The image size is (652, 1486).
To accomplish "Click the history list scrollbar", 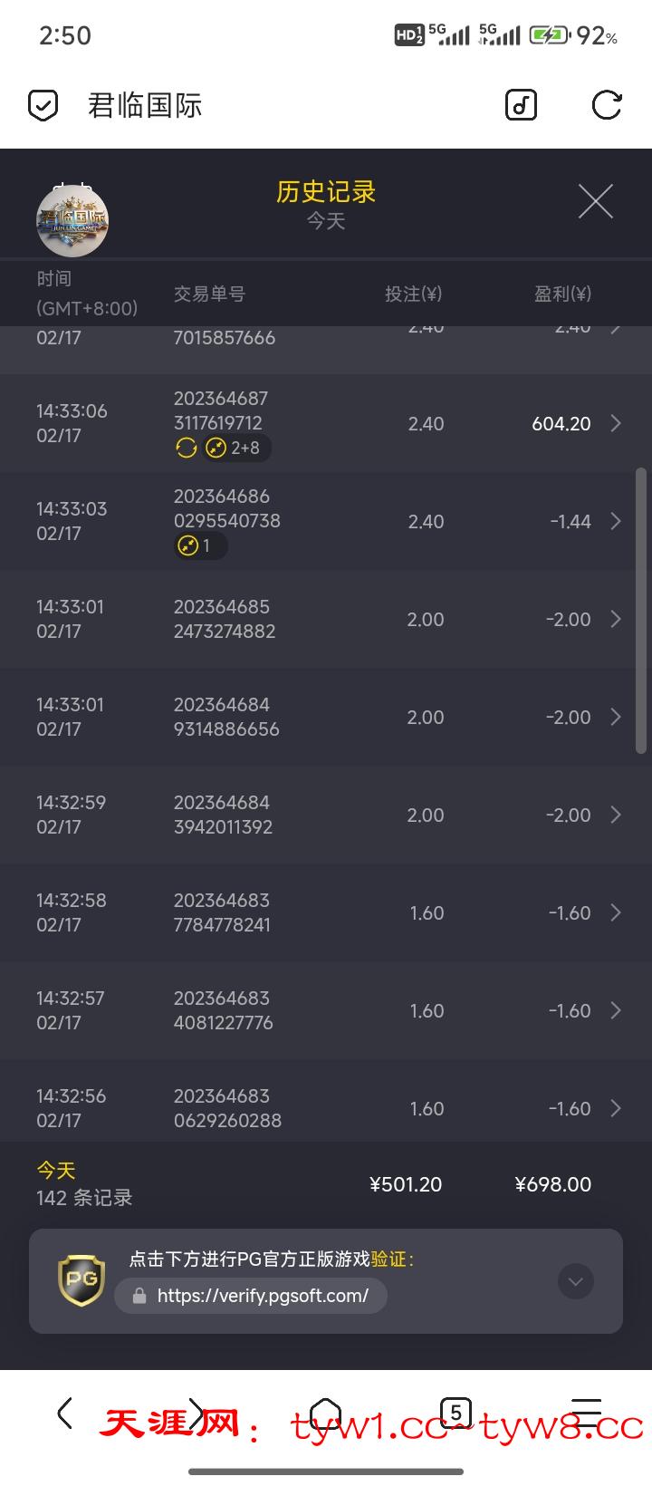I will pyautogui.click(x=641, y=612).
